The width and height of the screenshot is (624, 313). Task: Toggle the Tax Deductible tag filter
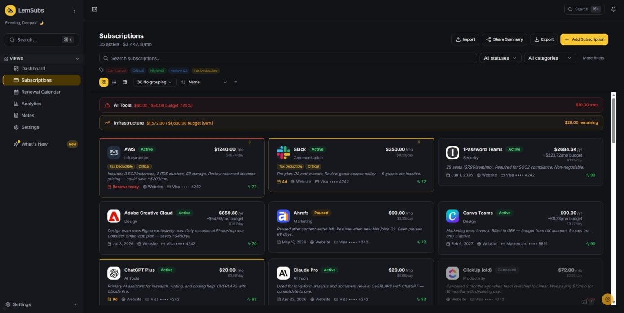coord(206,70)
